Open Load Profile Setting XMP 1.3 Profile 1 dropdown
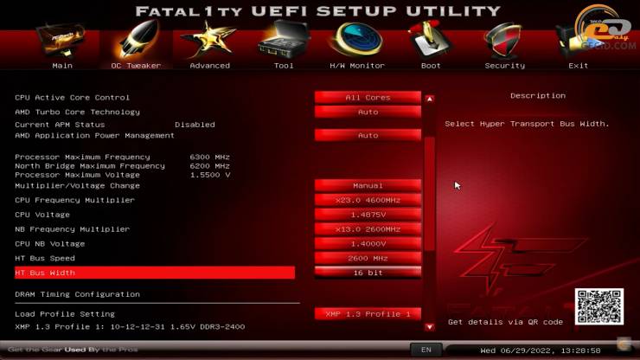Viewport: 640px width, 360px height. point(368,314)
